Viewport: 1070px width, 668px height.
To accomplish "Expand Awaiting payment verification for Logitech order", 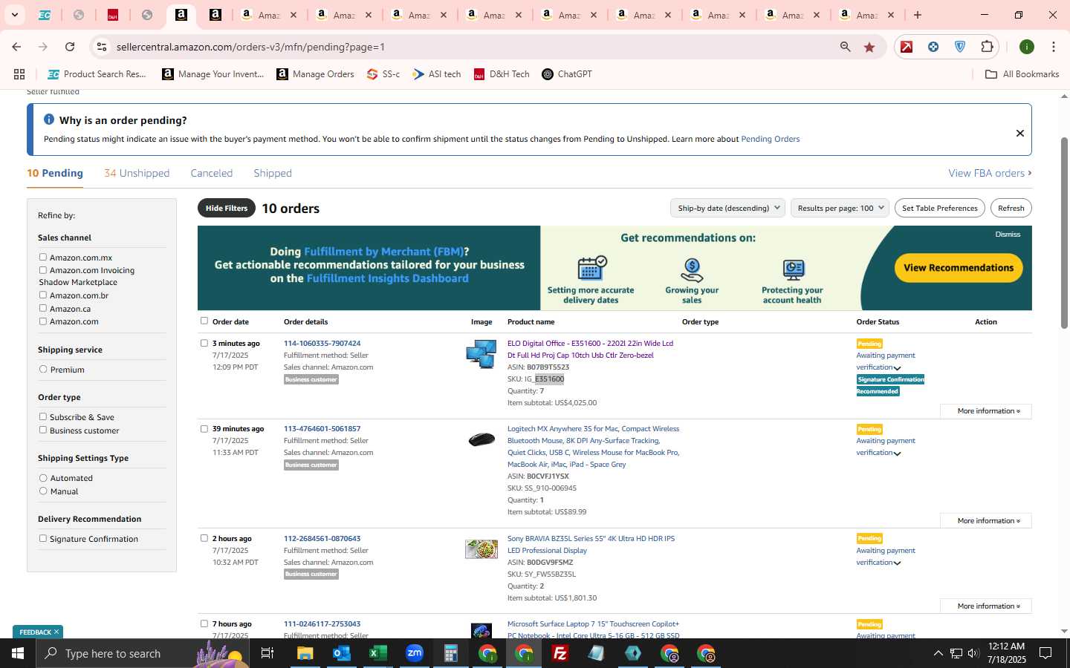I will tap(897, 453).
